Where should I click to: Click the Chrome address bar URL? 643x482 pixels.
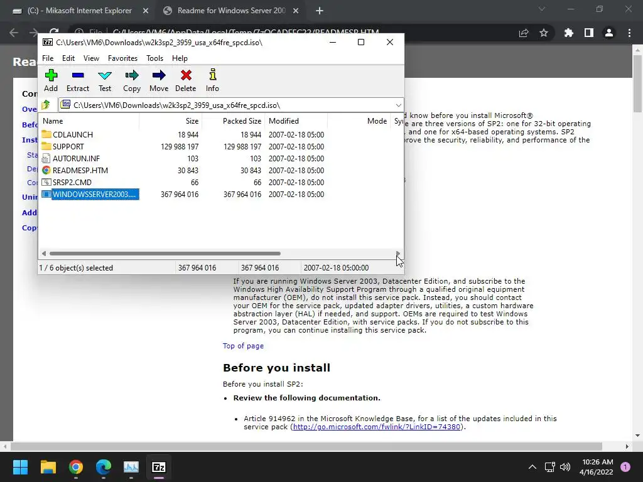tap(246, 33)
